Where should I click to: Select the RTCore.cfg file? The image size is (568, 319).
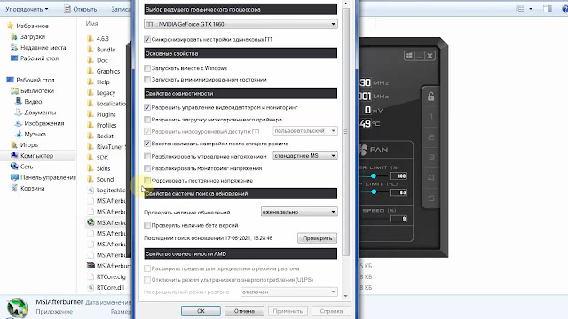(106, 276)
